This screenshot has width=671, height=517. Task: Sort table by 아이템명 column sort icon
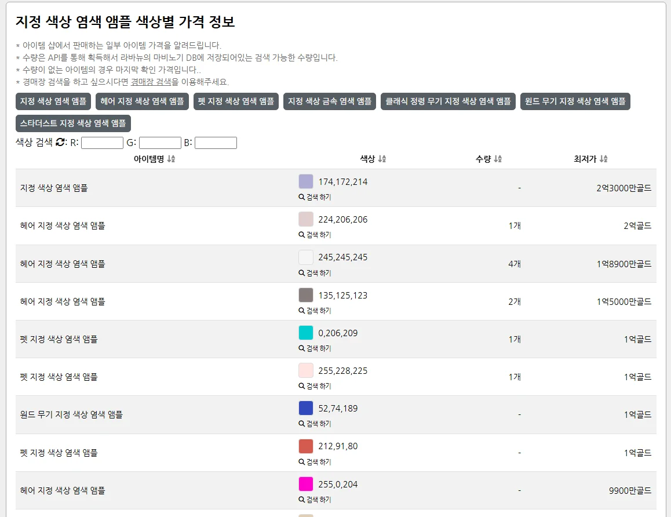(x=171, y=159)
